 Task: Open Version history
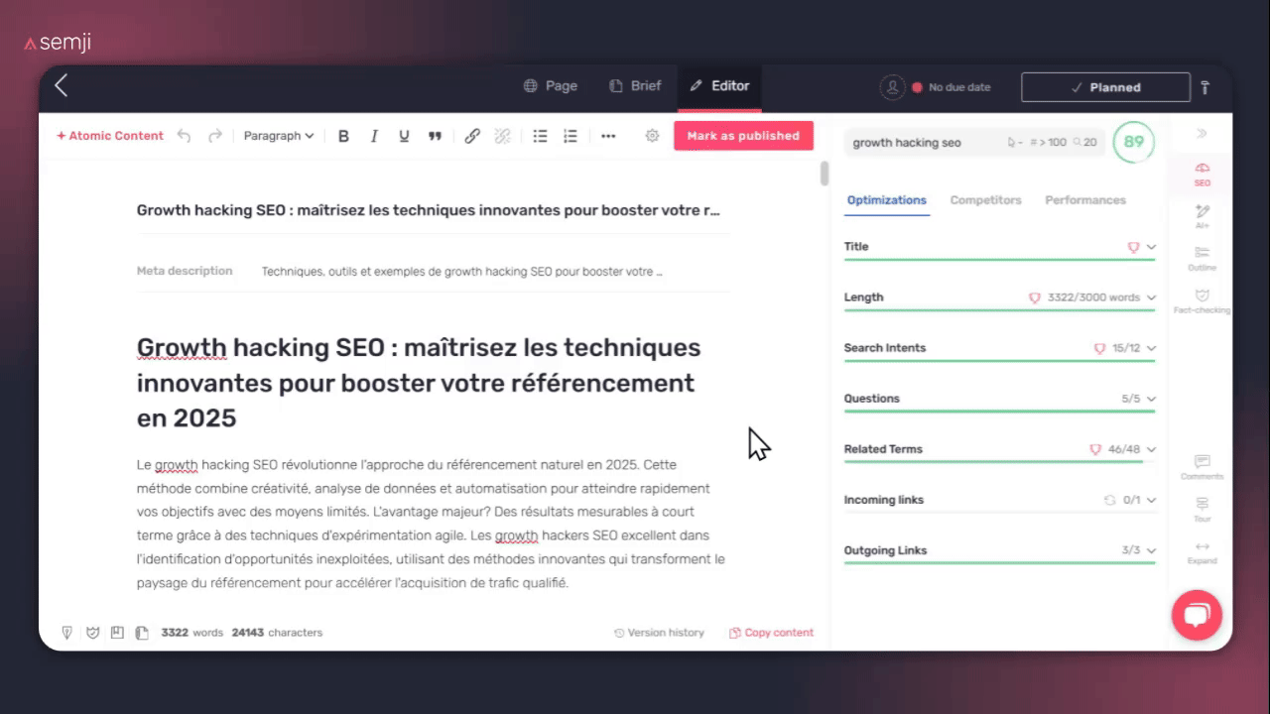point(659,633)
